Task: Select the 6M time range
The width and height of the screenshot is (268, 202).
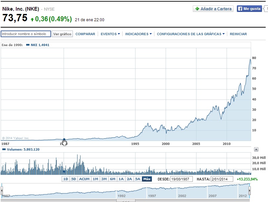Action: 113,179
